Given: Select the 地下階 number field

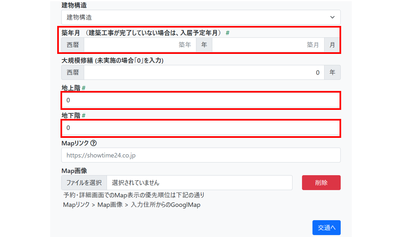Looking at the screenshot, I should point(201,128).
